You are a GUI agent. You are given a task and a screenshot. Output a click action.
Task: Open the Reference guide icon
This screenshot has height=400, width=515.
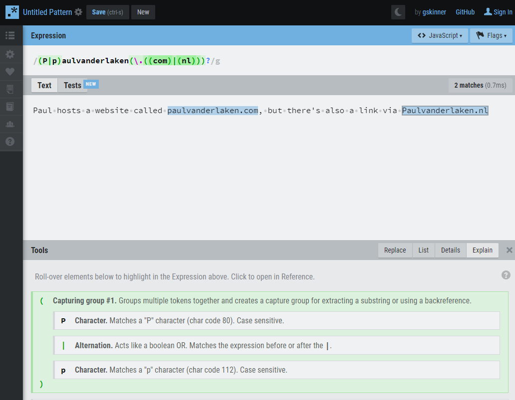pos(11,107)
